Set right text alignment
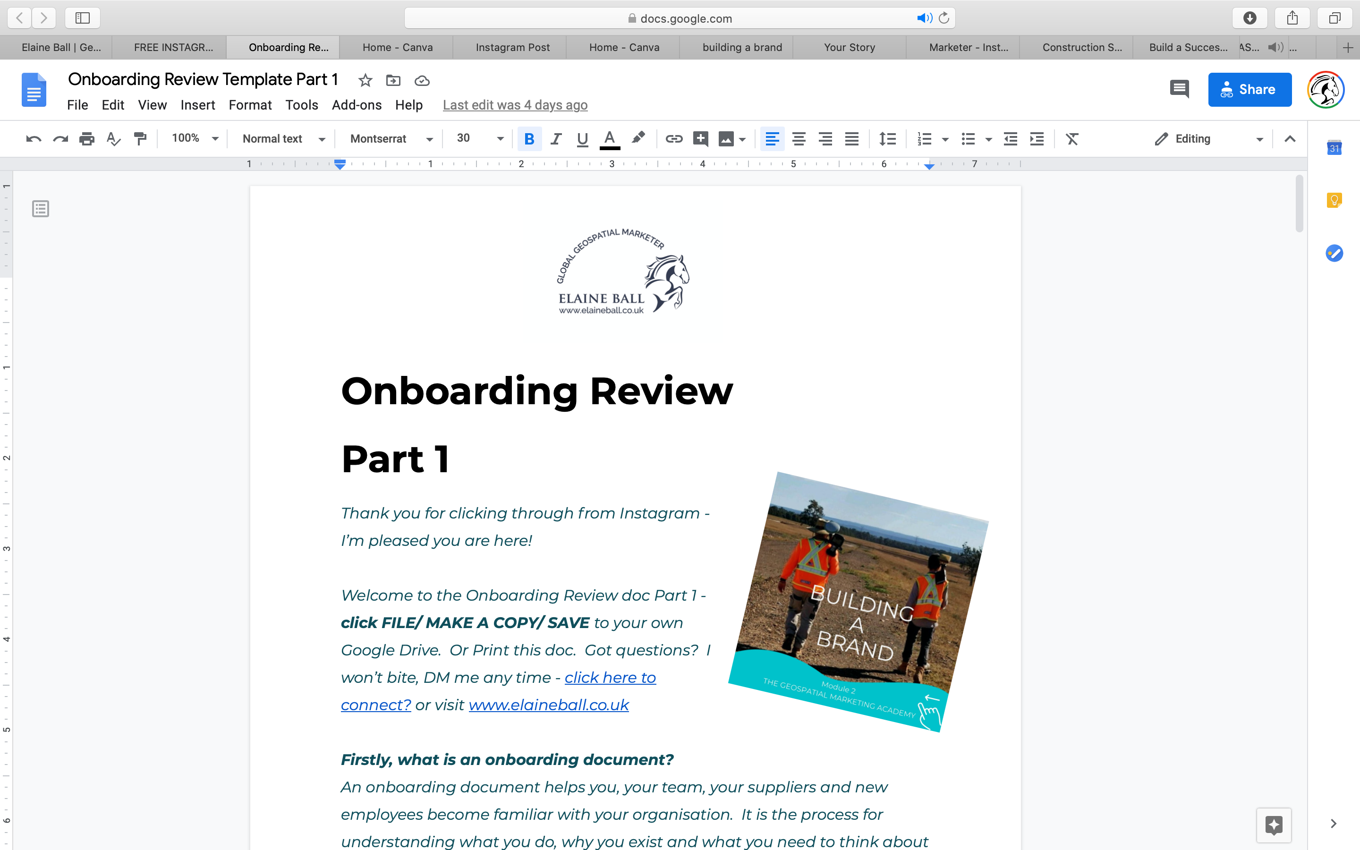The height and width of the screenshot is (850, 1360). pyautogui.click(x=825, y=139)
